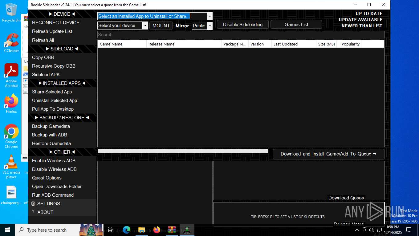Image resolution: width=419 pixels, height=236 pixels.
Task: Open Microsoft Edge from taskbar
Action: click(x=127, y=230)
